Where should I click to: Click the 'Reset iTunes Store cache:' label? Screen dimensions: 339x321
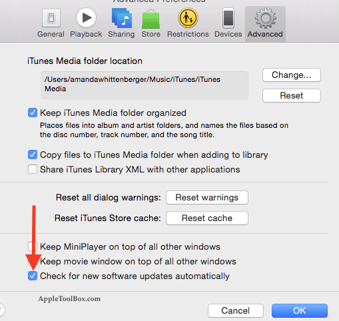[108, 218]
